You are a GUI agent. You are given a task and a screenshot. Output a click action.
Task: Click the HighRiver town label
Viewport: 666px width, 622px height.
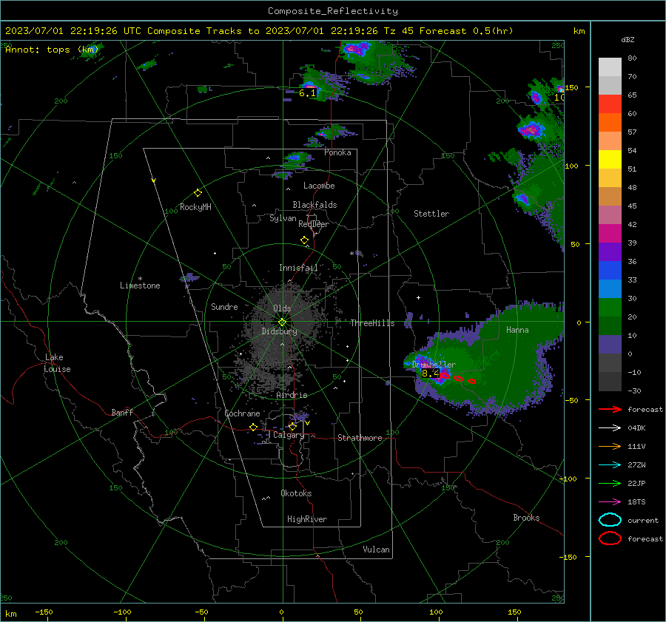pos(307,519)
